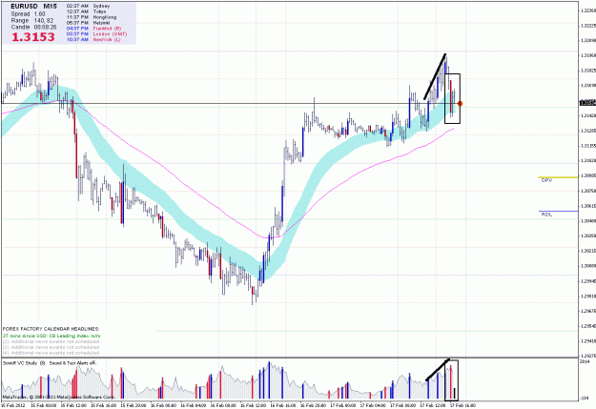Click the orange current-price dot marker
This screenshot has height=409, width=596.
click(461, 103)
